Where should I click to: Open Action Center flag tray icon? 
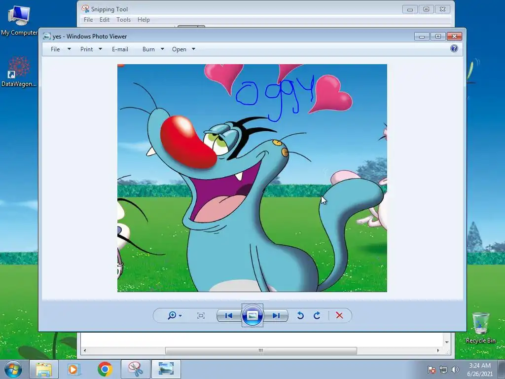(x=431, y=370)
